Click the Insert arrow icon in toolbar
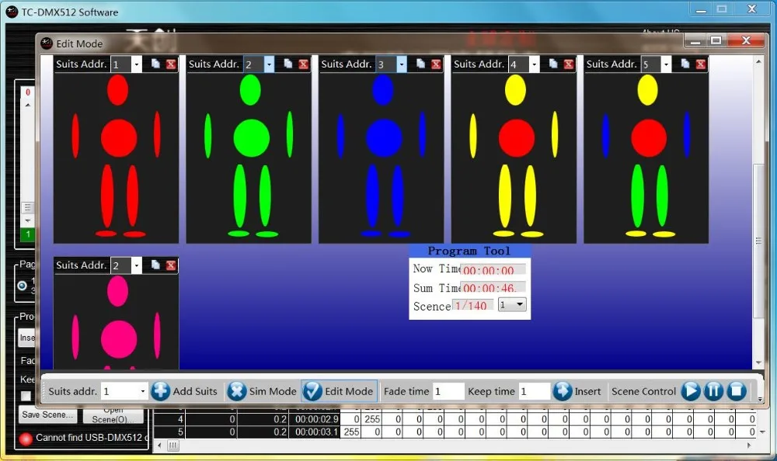The height and width of the screenshot is (461, 777). coord(563,391)
